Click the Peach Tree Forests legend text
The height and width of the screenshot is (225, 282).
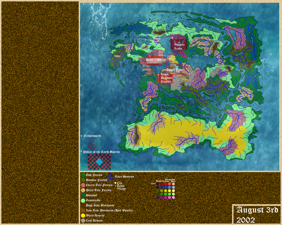coord(98,190)
